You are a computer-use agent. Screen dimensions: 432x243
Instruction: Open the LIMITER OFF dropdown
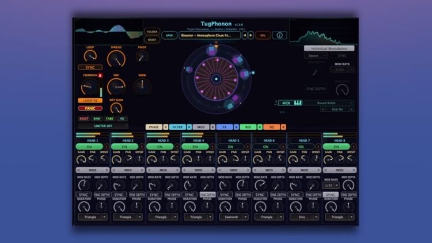point(103,126)
